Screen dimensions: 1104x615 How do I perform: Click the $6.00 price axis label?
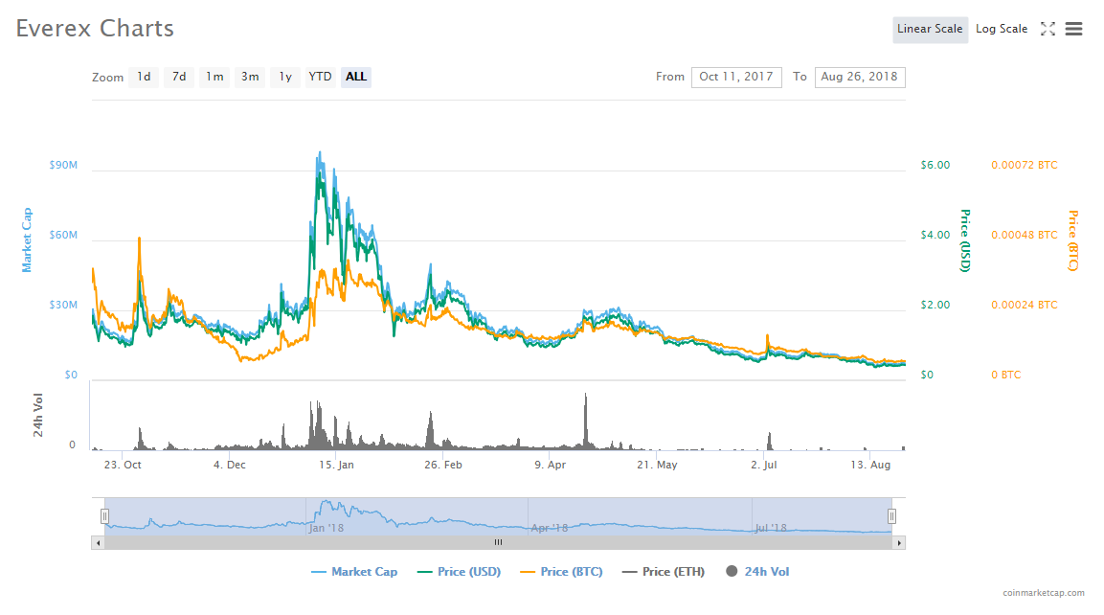pyautogui.click(x=935, y=165)
